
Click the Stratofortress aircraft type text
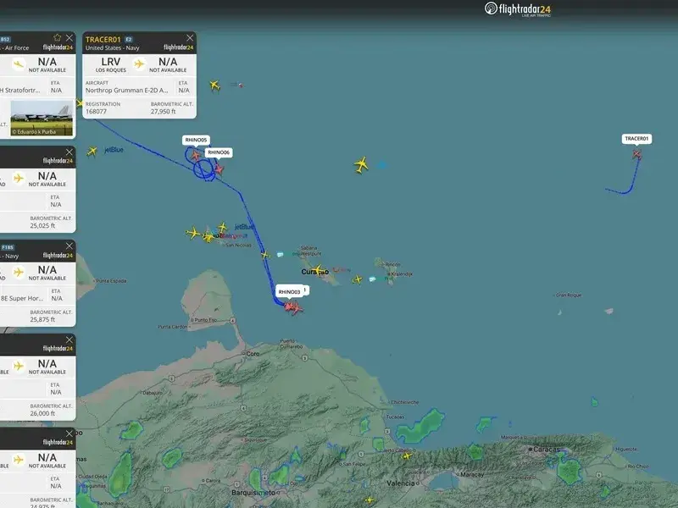click(19, 91)
